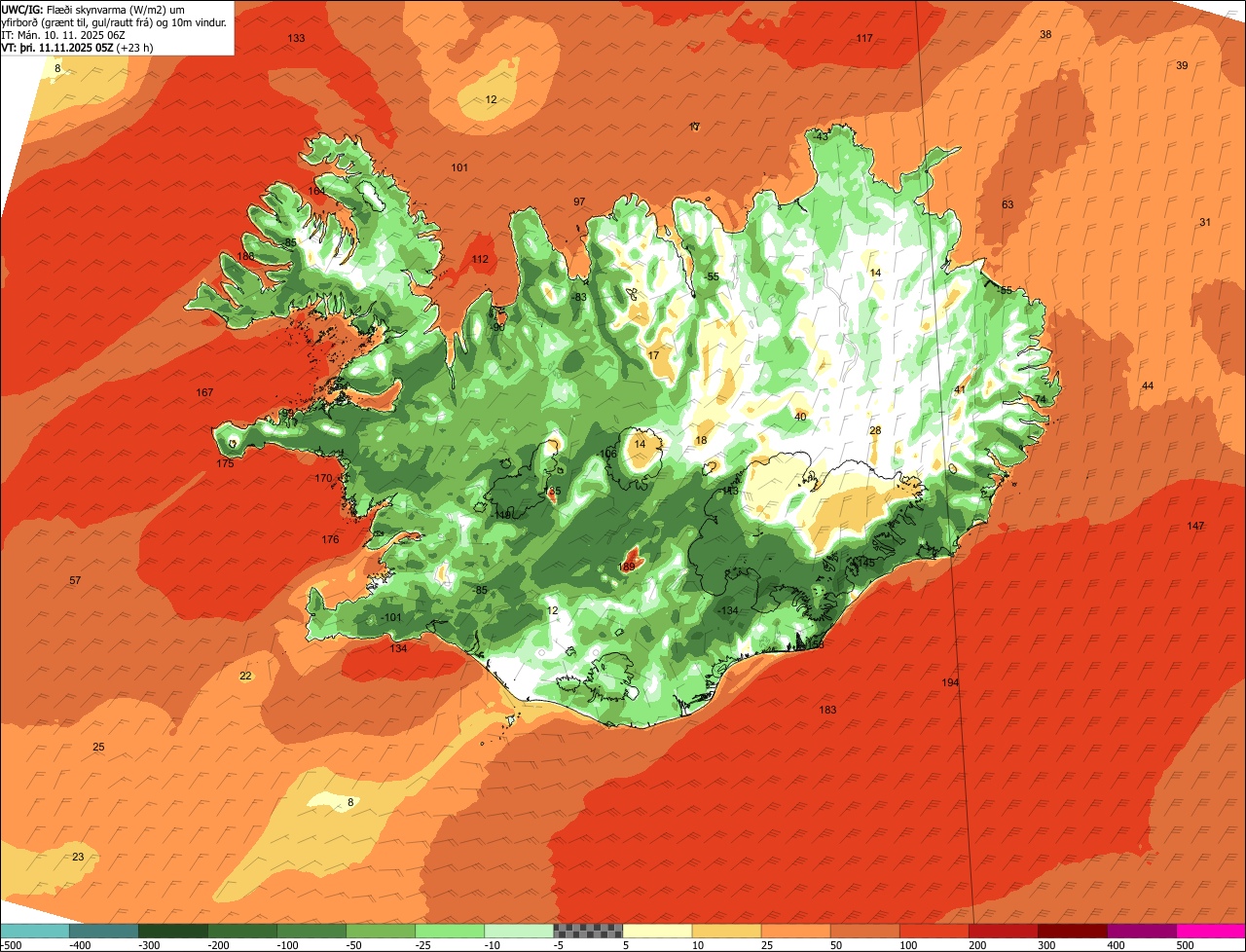The image size is (1246, 952).
Task: Click the map value 39 over the ocean
Action: point(1182,65)
